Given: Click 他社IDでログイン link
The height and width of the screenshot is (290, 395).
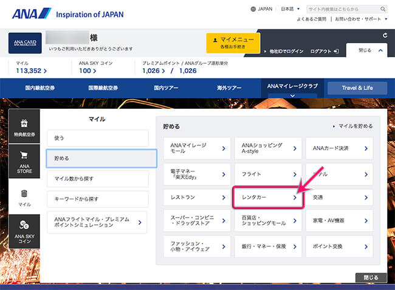Looking at the screenshot, I should pyautogui.click(x=284, y=52).
